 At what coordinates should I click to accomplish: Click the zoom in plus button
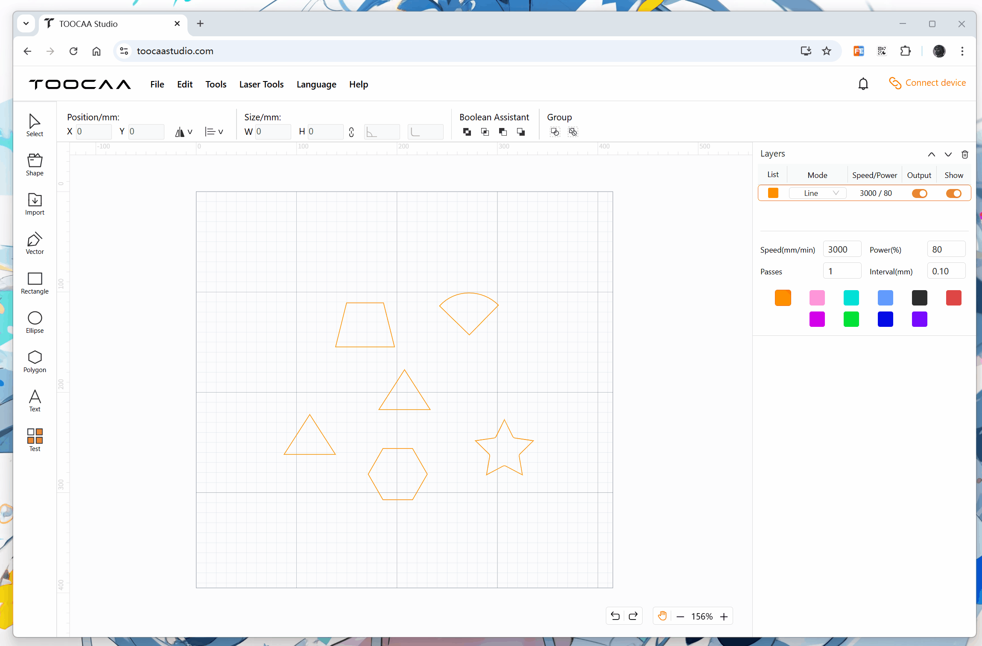[724, 617]
